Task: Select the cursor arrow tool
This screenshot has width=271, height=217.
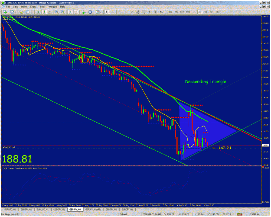Action: (107, 12)
